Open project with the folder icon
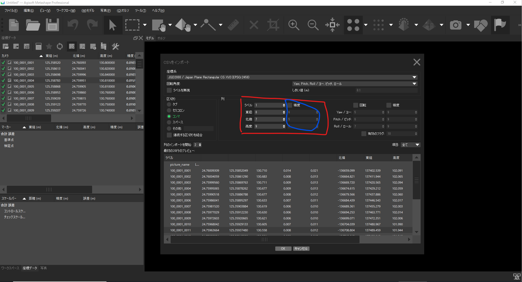 pyautogui.click(x=33, y=25)
